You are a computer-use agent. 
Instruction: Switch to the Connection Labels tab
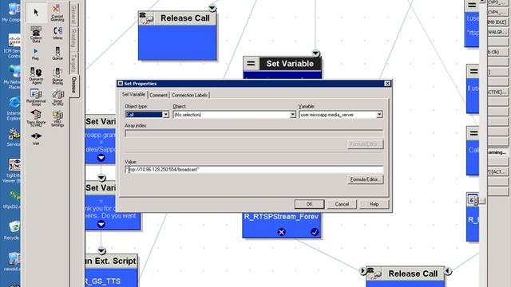point(190,95)
